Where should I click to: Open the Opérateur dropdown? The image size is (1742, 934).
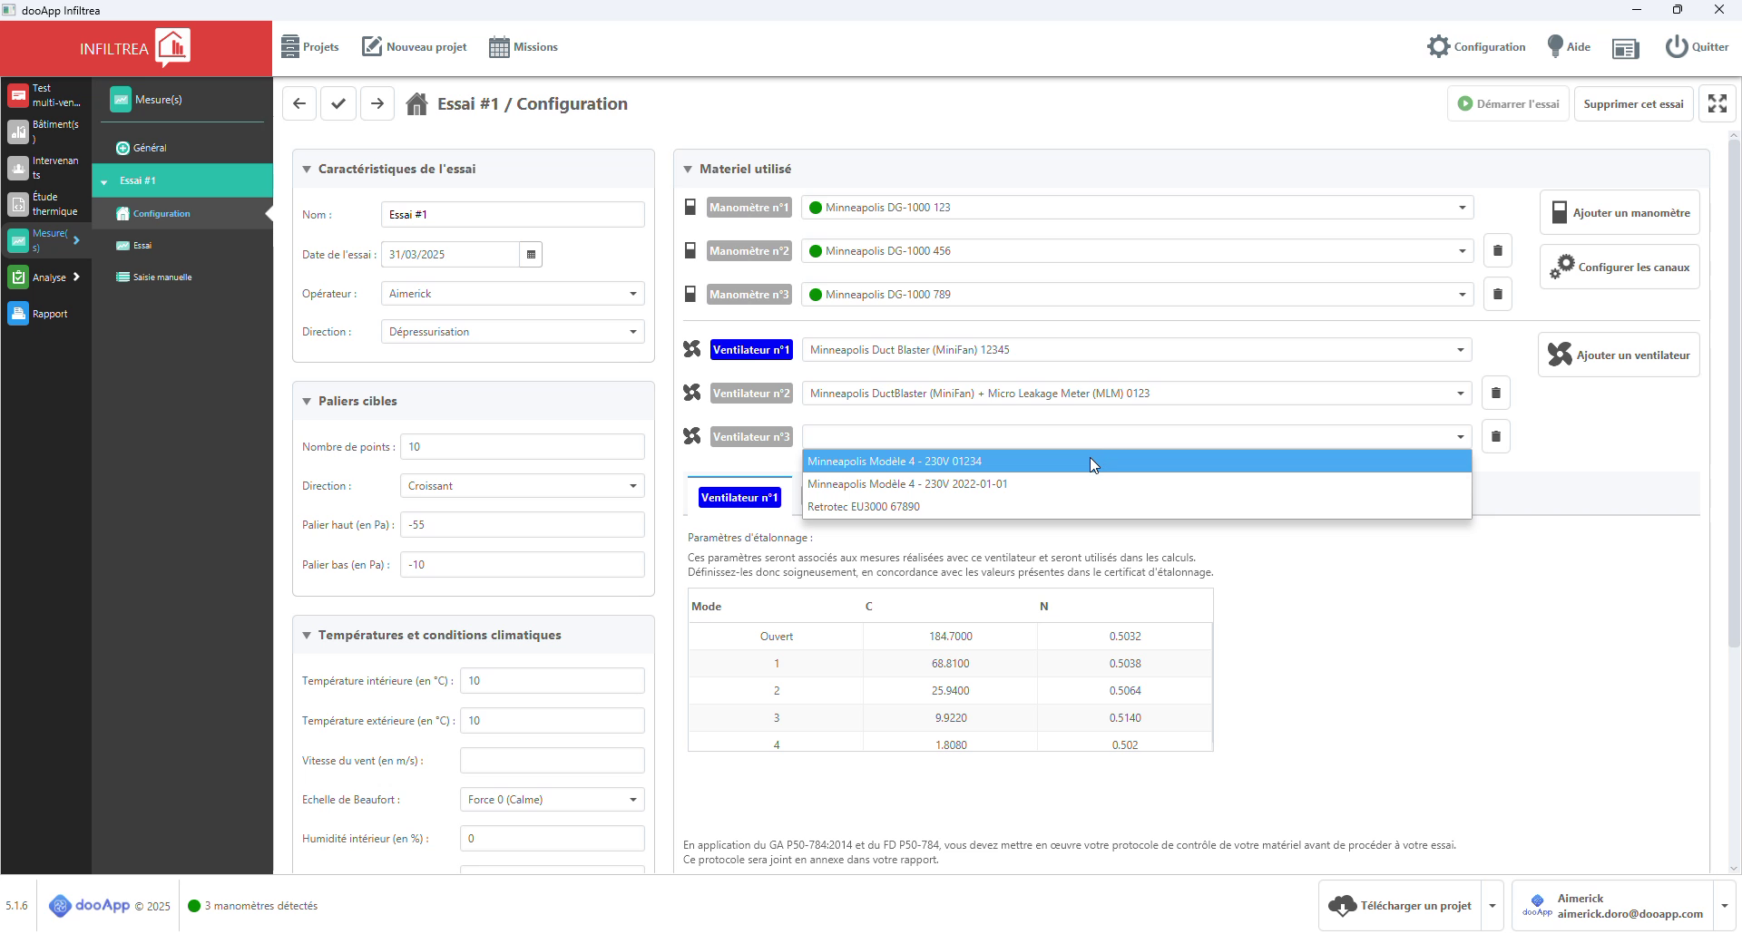[513, 294]
